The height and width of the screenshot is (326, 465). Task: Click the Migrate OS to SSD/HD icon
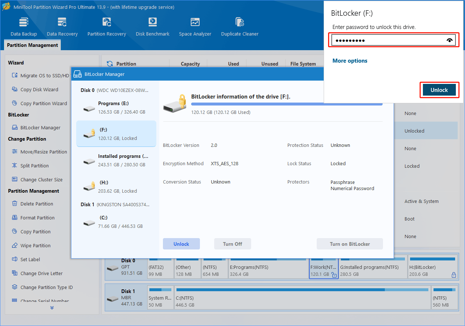click(x=15, y=75)
